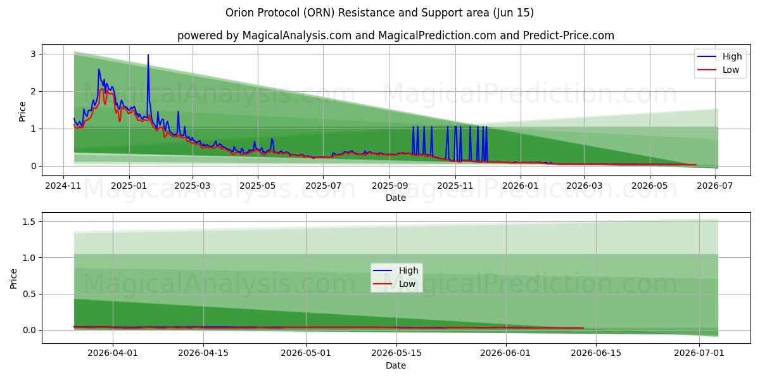Click the '2026-07-01' x-axis label of the bottom chart

(x=700, y=354)
